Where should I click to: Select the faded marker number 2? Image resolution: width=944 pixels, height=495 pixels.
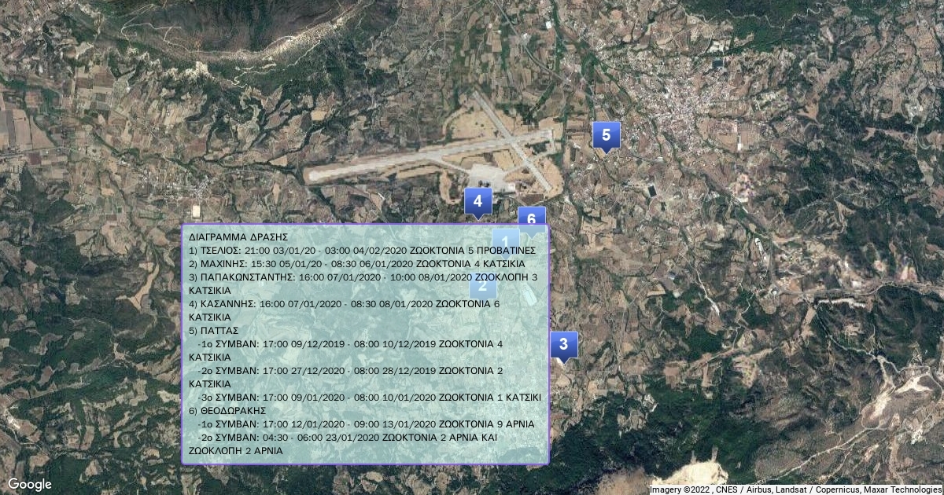coord(483,285)
